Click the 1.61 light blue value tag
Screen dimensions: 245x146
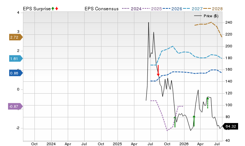click(x=16, y=58)
